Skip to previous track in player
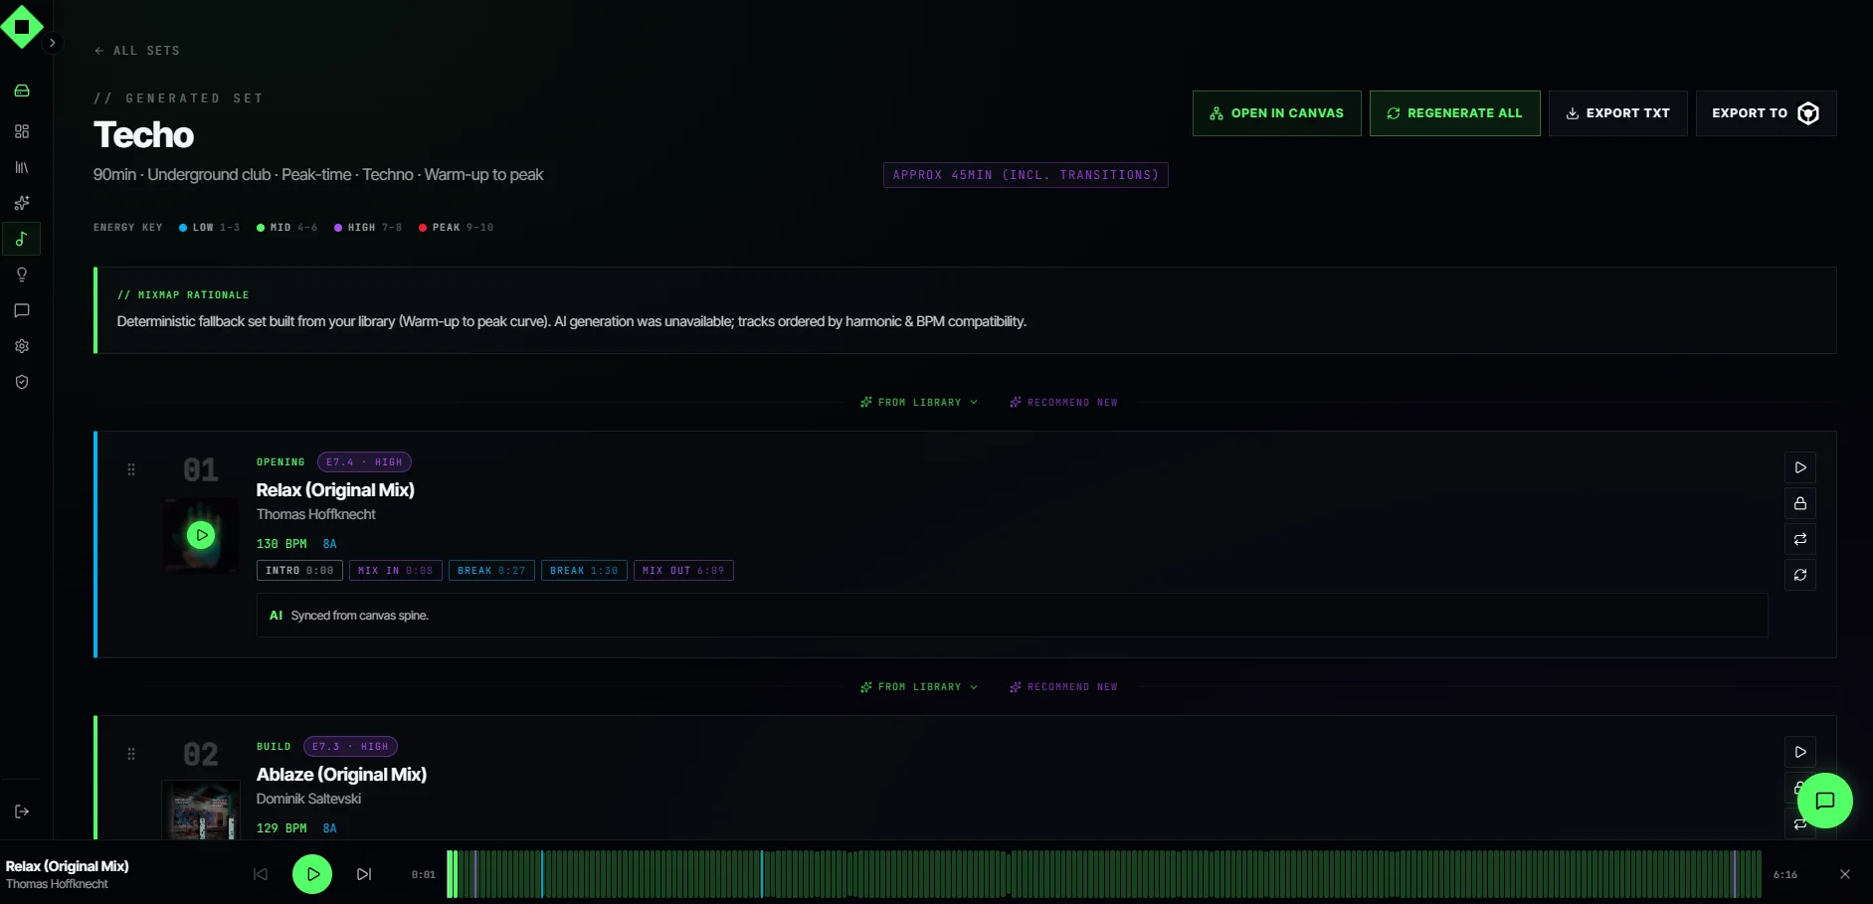Viewport: 1873px width, 904px height. pyautogui.click(x=261, y=874)
